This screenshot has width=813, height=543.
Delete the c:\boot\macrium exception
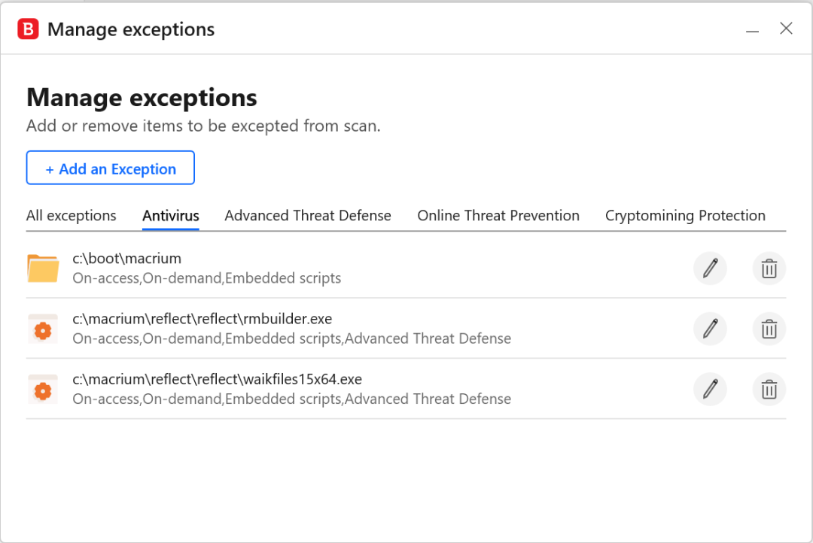tap(769, 268)
